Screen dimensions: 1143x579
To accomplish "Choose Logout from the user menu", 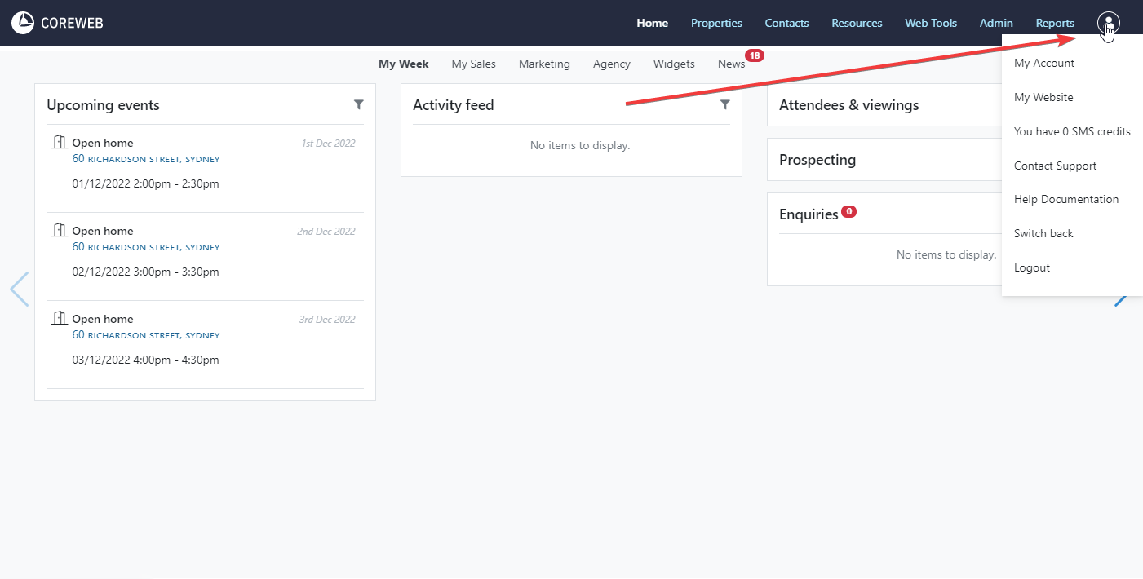I will (1031, 267).
